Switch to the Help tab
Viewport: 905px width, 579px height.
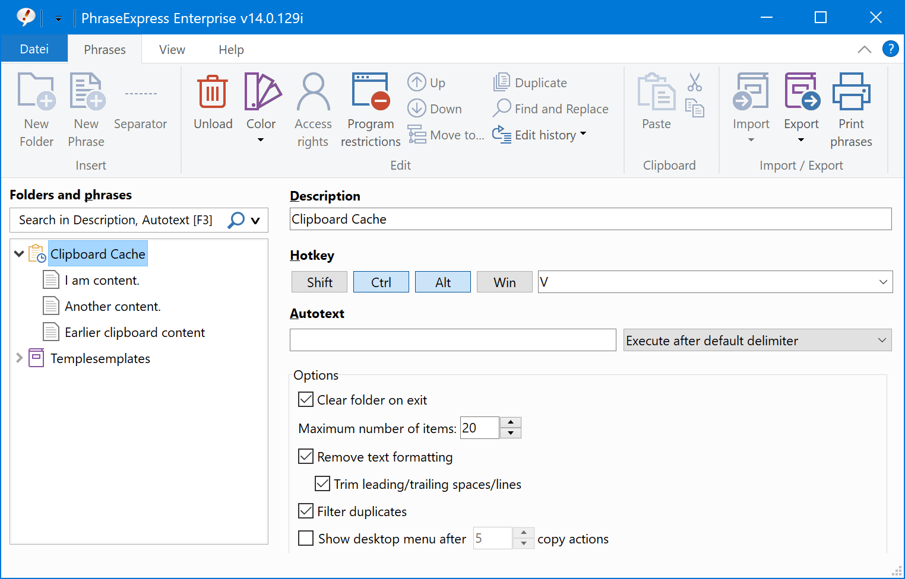pyautogui.click(x=231, y=49)
